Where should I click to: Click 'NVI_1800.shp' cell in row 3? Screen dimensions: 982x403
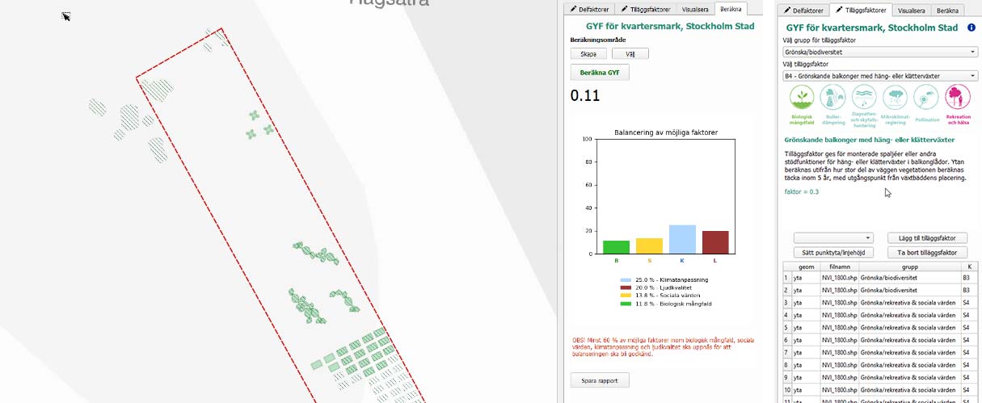840,302
